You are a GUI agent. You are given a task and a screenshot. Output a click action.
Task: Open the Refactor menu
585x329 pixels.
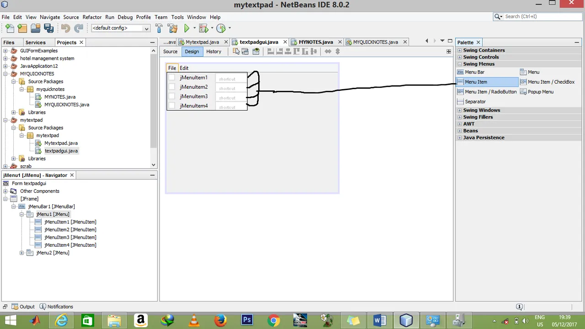92,17
